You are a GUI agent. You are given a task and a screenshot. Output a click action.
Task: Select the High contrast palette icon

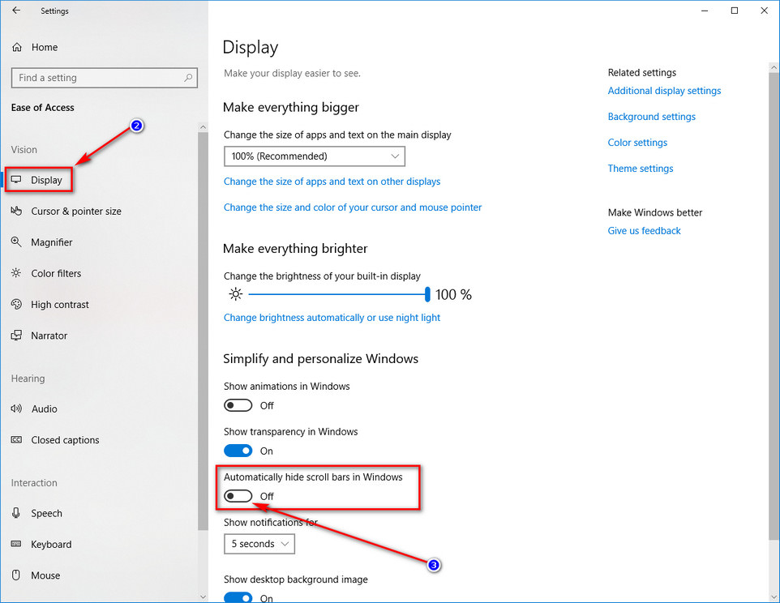(16, 304)
